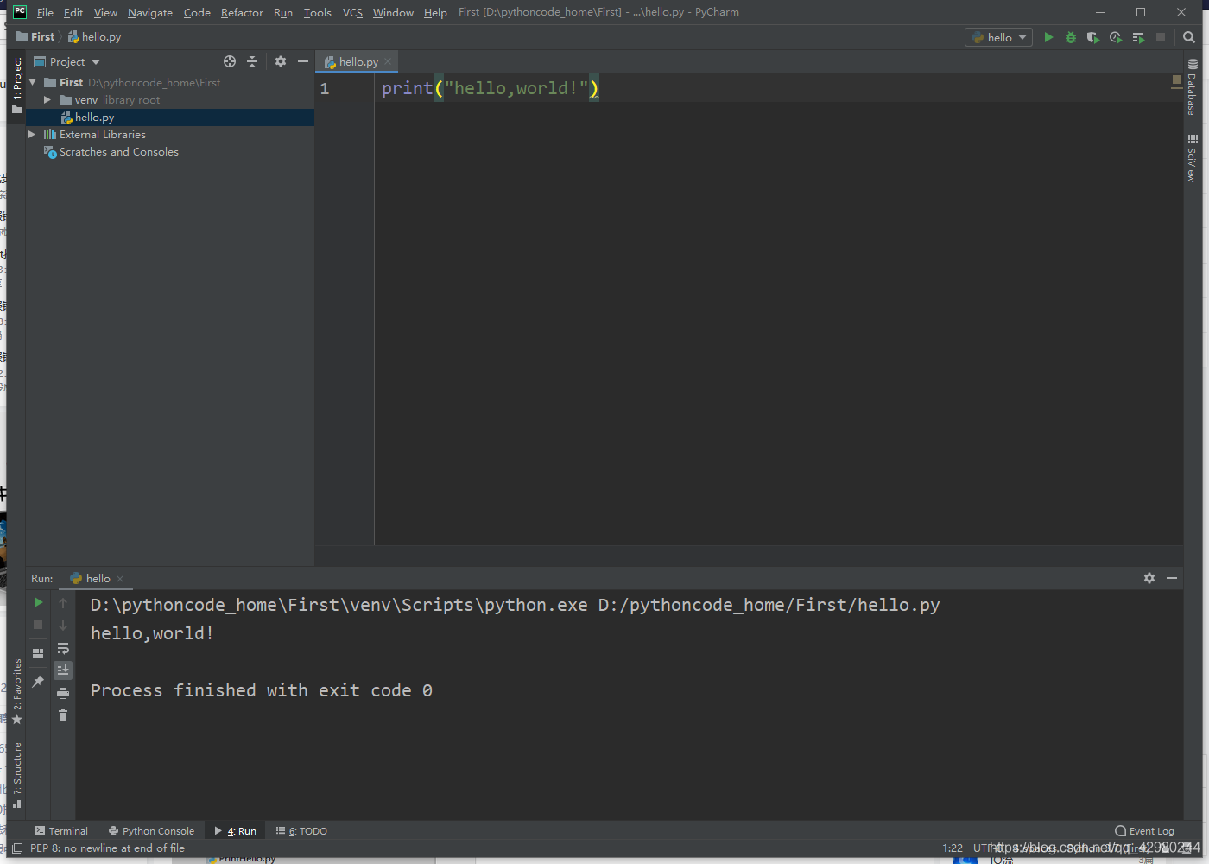Profile hello using the Profiler icon
The image size is (1209, 864).
click(x=1115, y=37)
